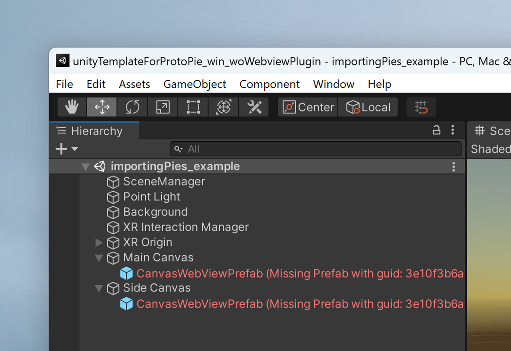Click the Hierarchy search field

click(316, 149)
